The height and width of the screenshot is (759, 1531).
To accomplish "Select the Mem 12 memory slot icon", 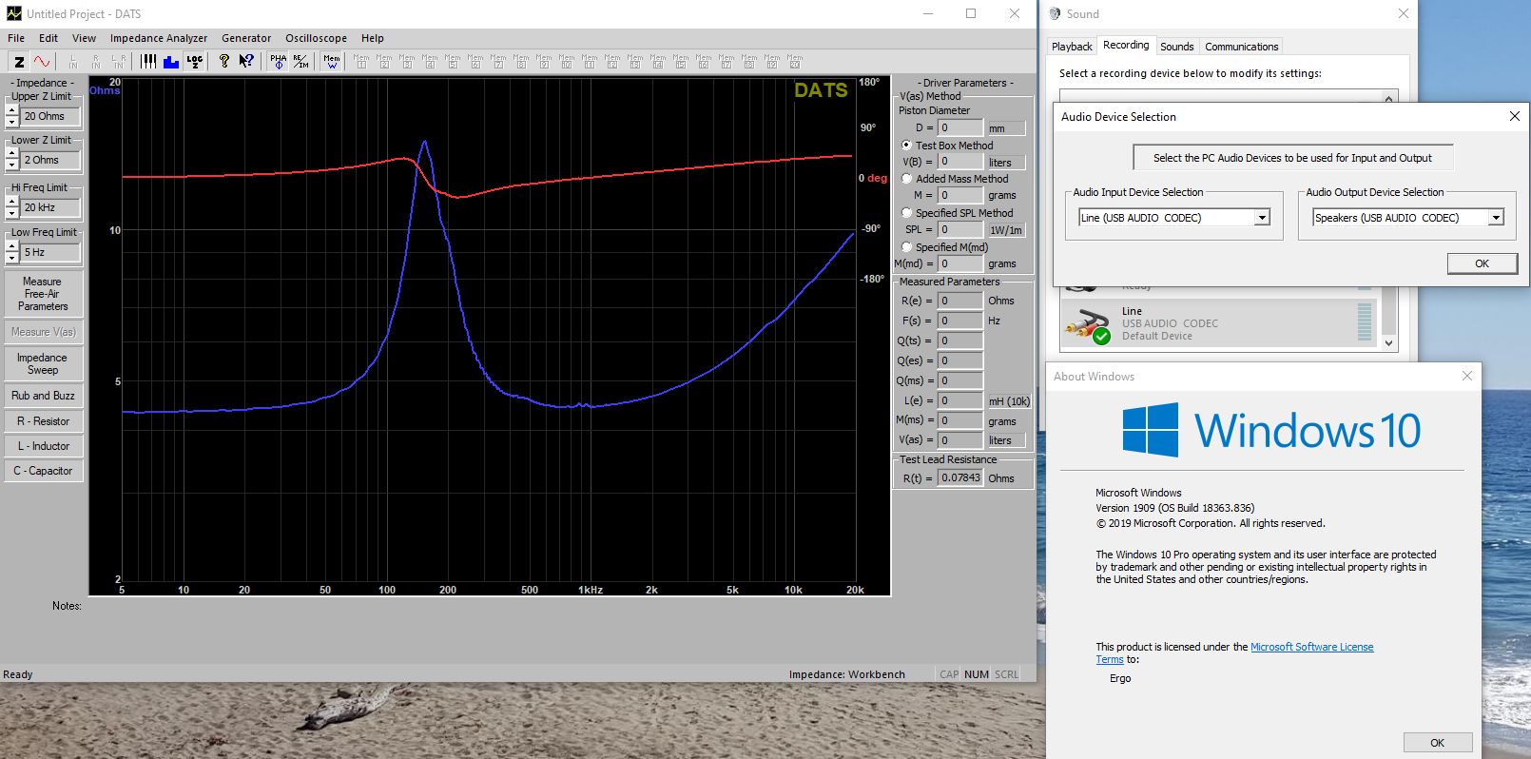I will click(612, 62).
